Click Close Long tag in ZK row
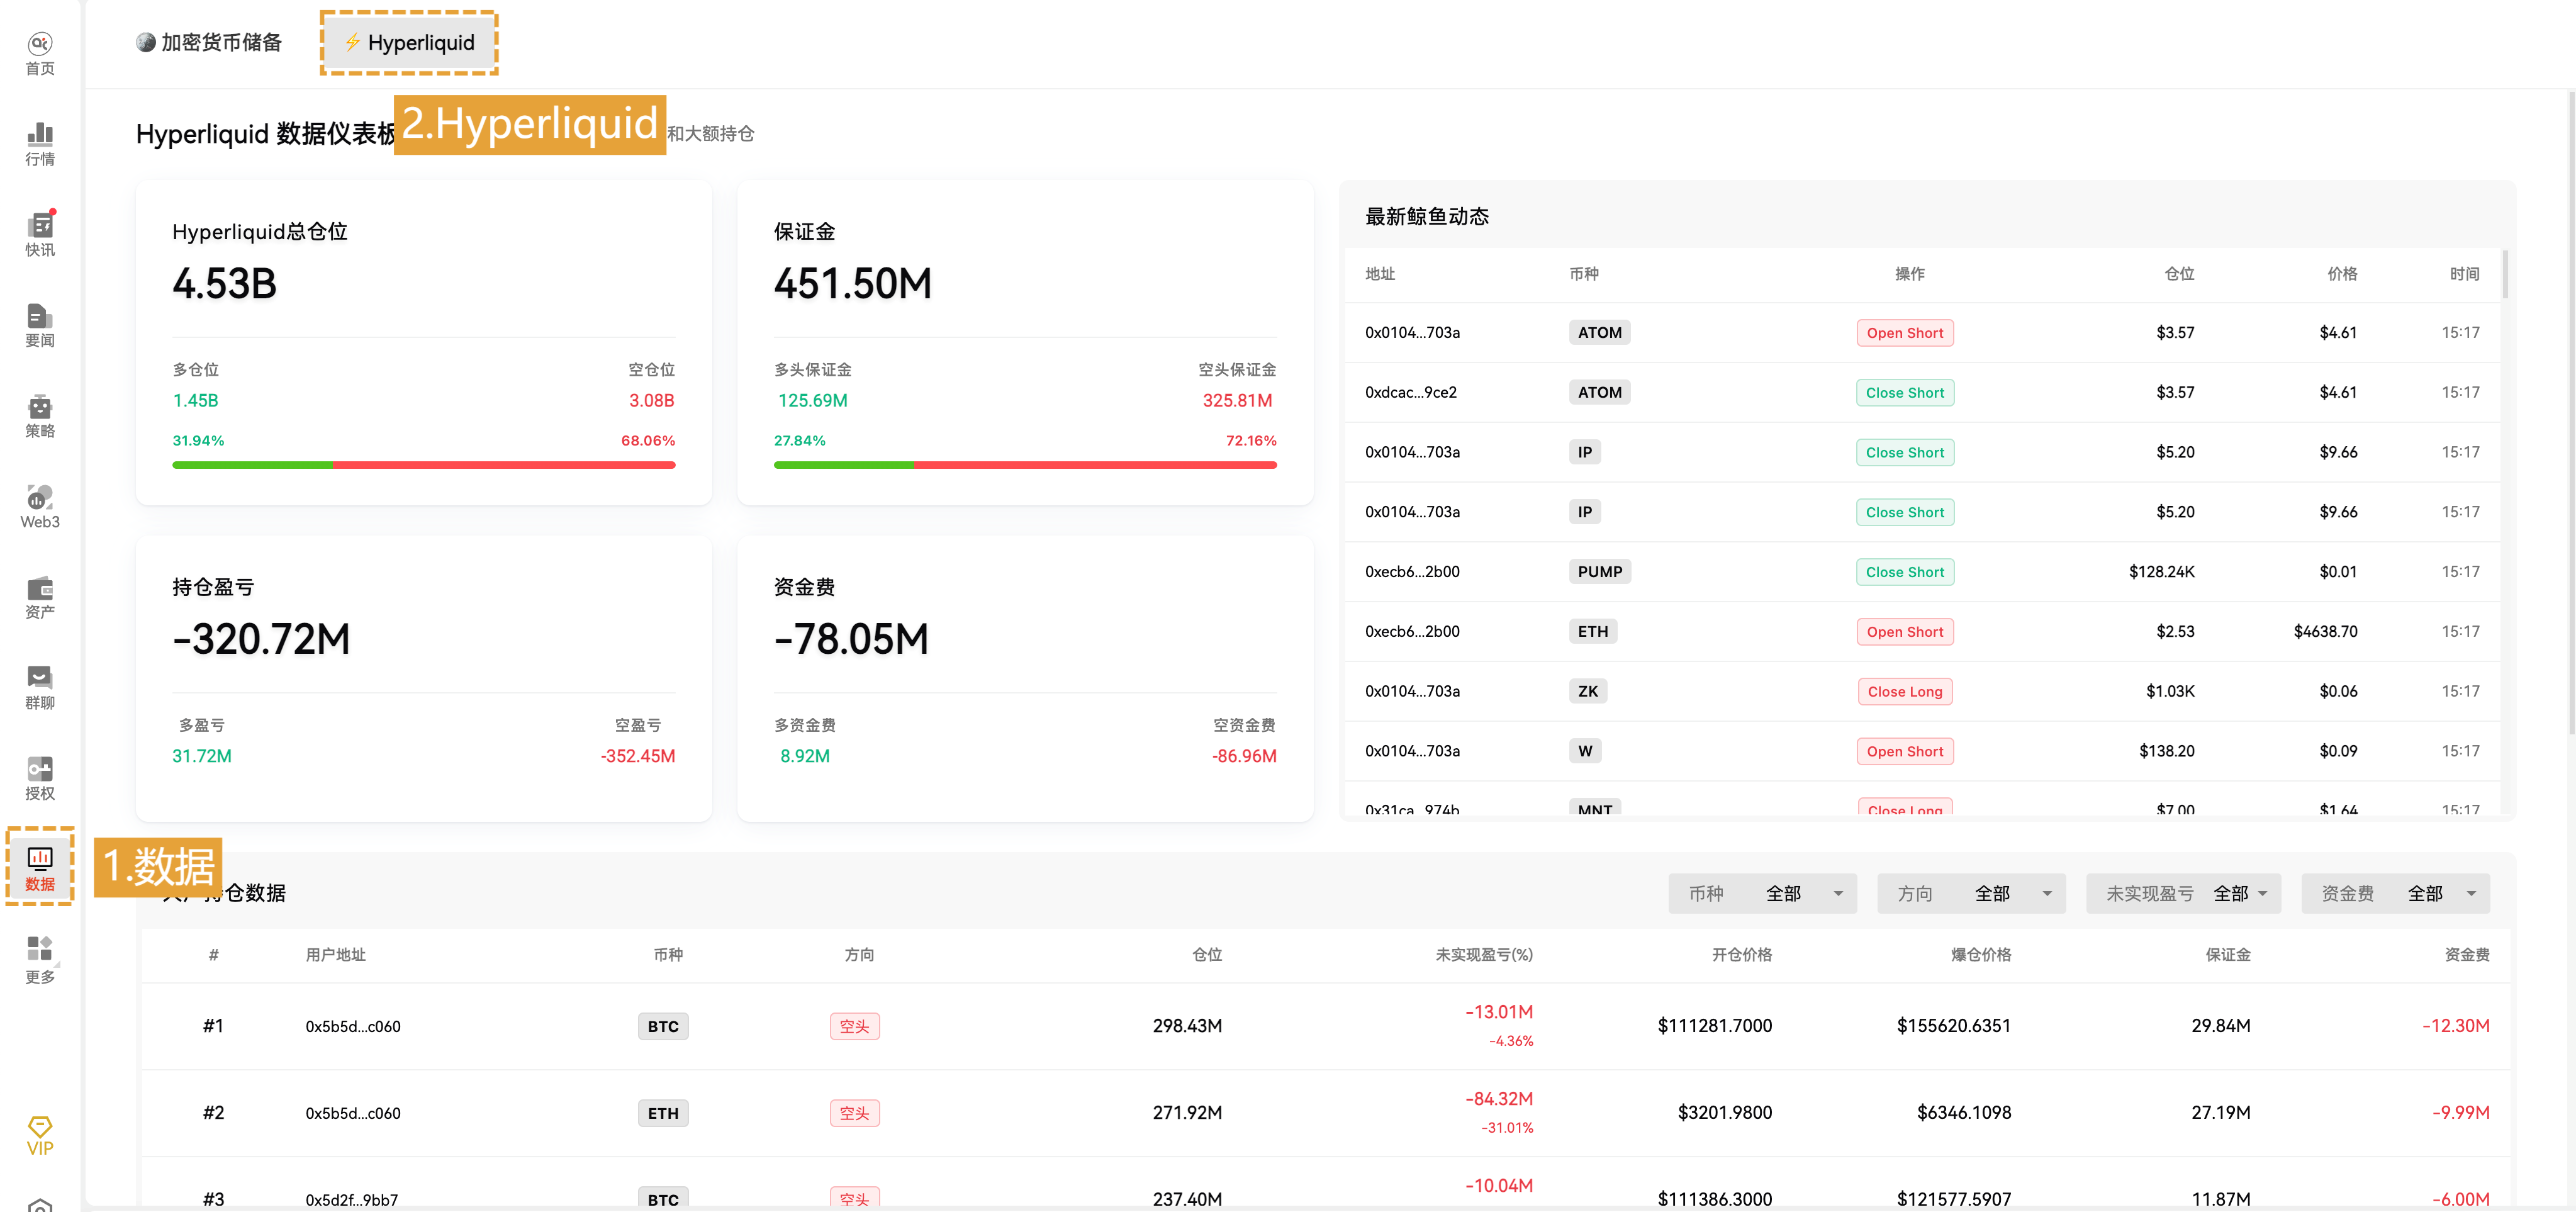The width and height of the screenshot is (2576, 1212). [1904, 692]
